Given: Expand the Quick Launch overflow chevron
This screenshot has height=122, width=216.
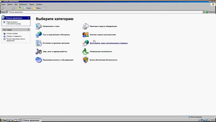Looking at the screenshot, I should (19, 120).
